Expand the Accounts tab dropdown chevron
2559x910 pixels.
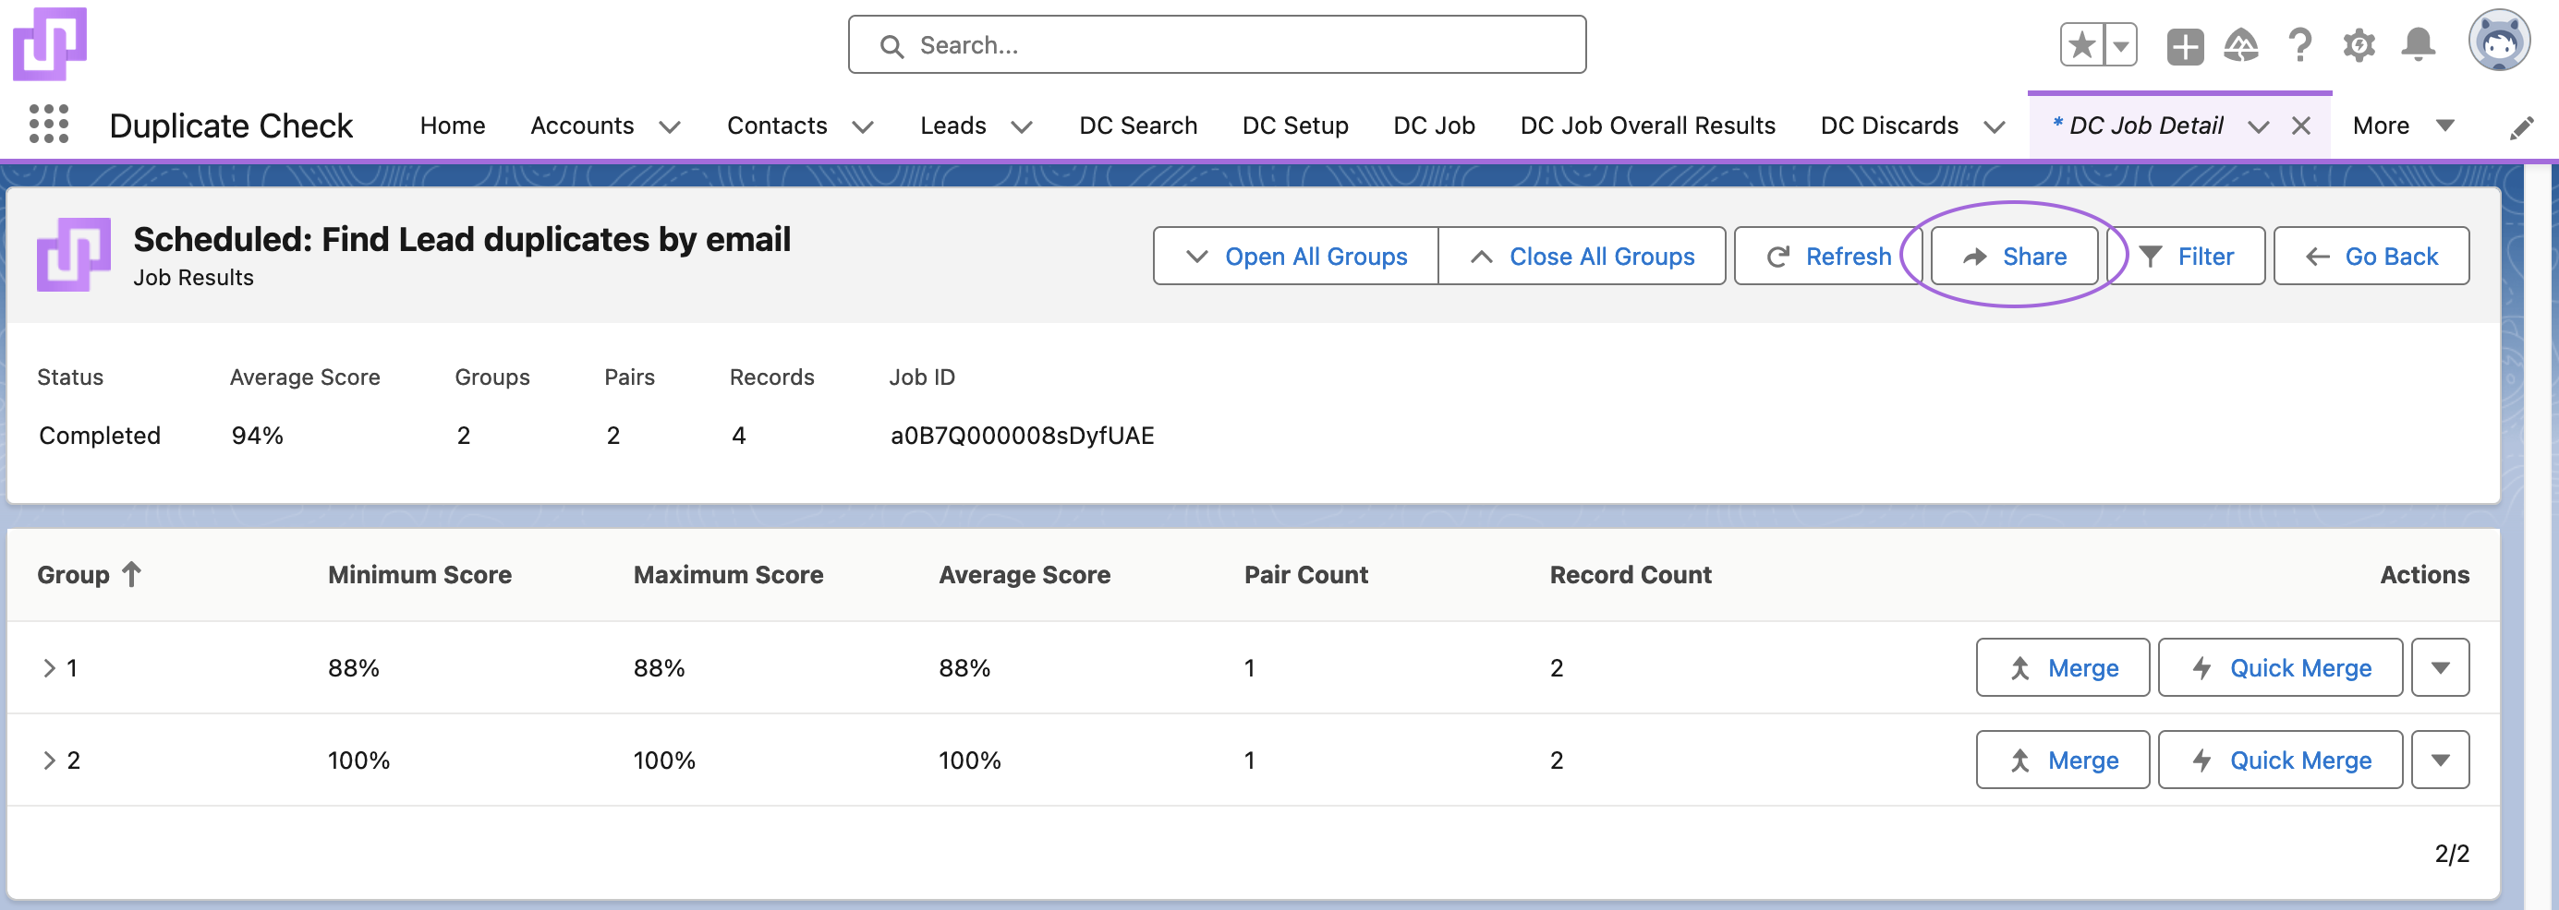pos(671,127)
